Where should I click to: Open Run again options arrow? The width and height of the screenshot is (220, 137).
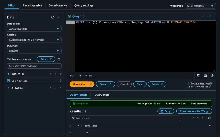pyautogui.click(x=91, y=84)
